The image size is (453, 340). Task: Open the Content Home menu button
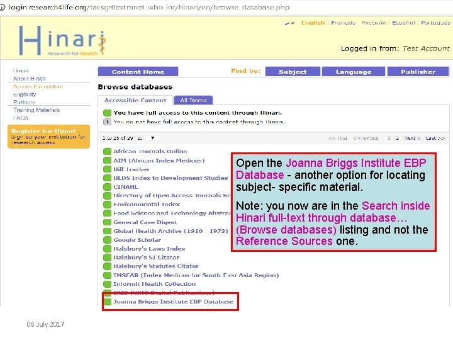[138, 72]
